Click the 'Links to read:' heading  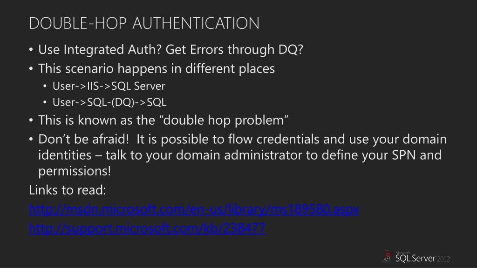pyautogui.click(x=68, y=190)
